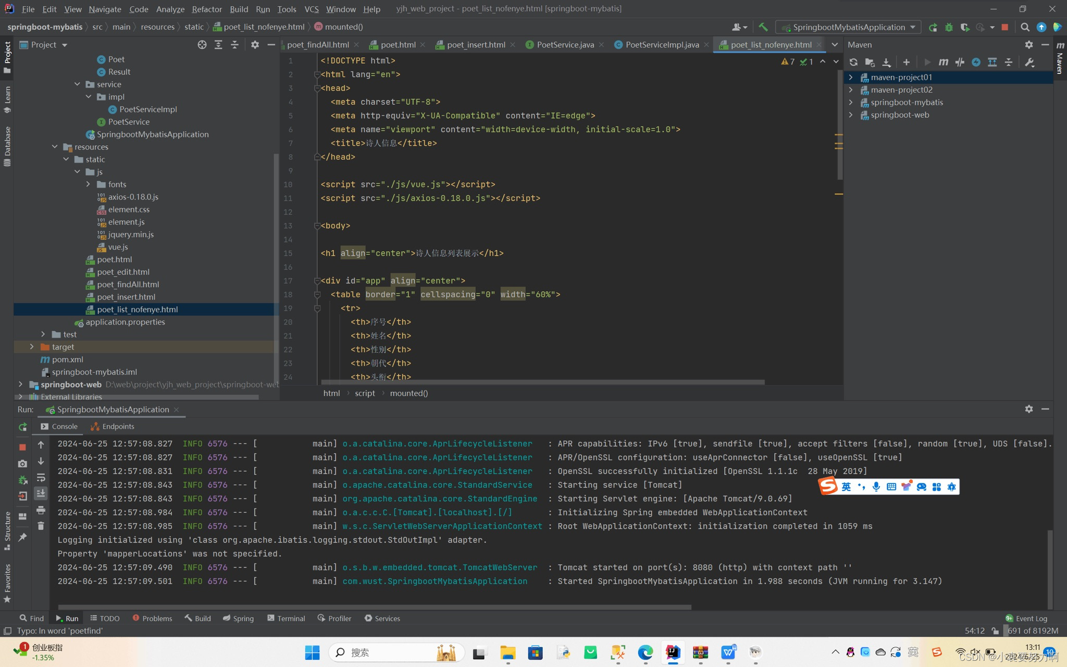Screen dimensions: 1067x667
Task: Switch to PoetService.java editor tab
Action: 565,45
